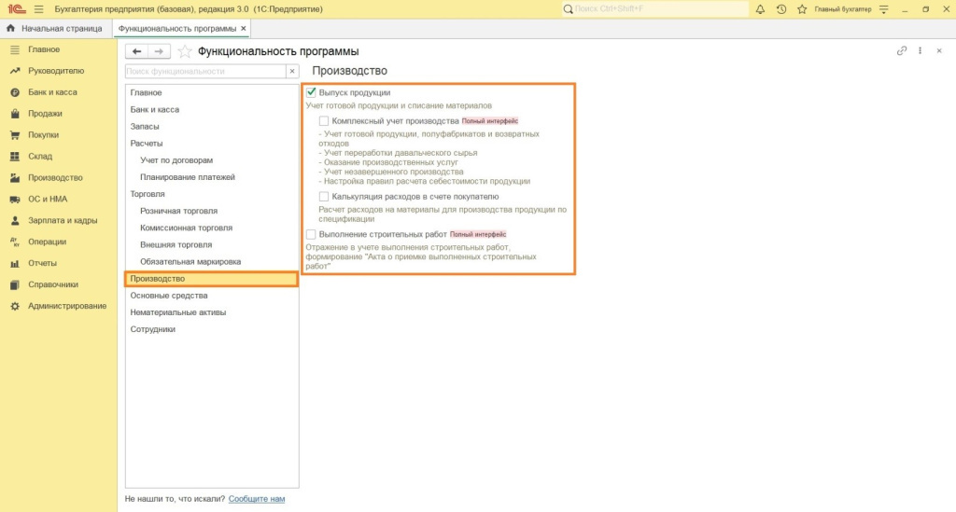Click the 1C logo icon
Viewport: 956px width, 512px height.
click(x=17, y=9)
